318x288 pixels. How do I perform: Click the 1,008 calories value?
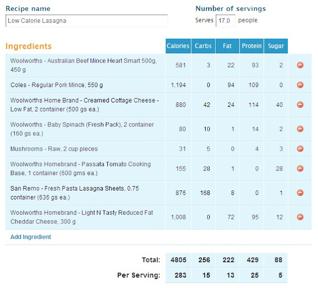tap(178, 217)
